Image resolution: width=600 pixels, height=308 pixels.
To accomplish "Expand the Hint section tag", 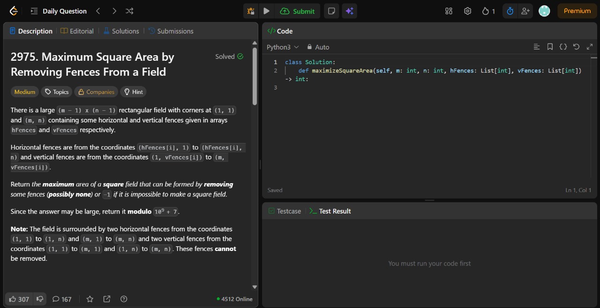I will coord(133,92).
